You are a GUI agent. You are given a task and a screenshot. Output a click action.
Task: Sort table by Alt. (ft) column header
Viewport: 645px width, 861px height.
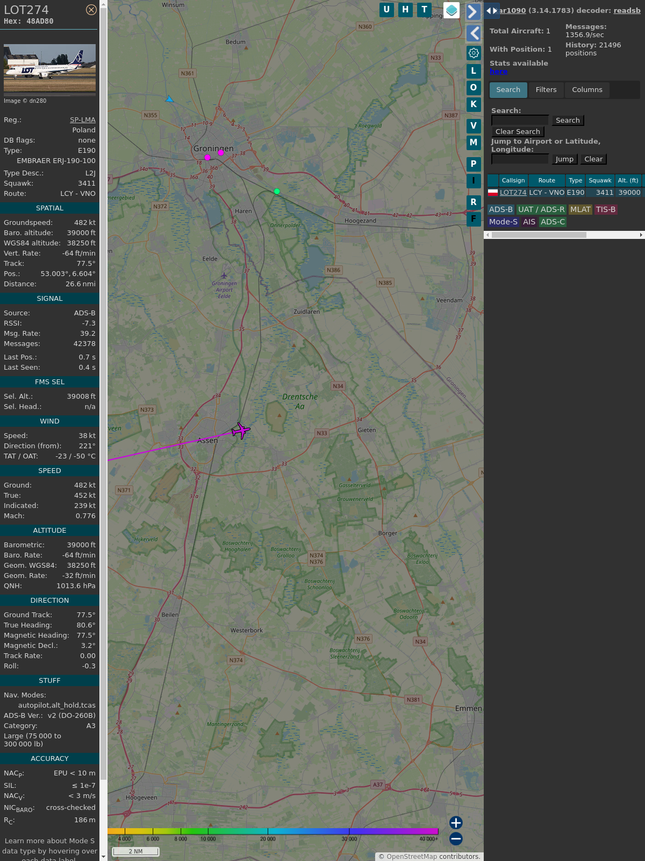[628, 180]
